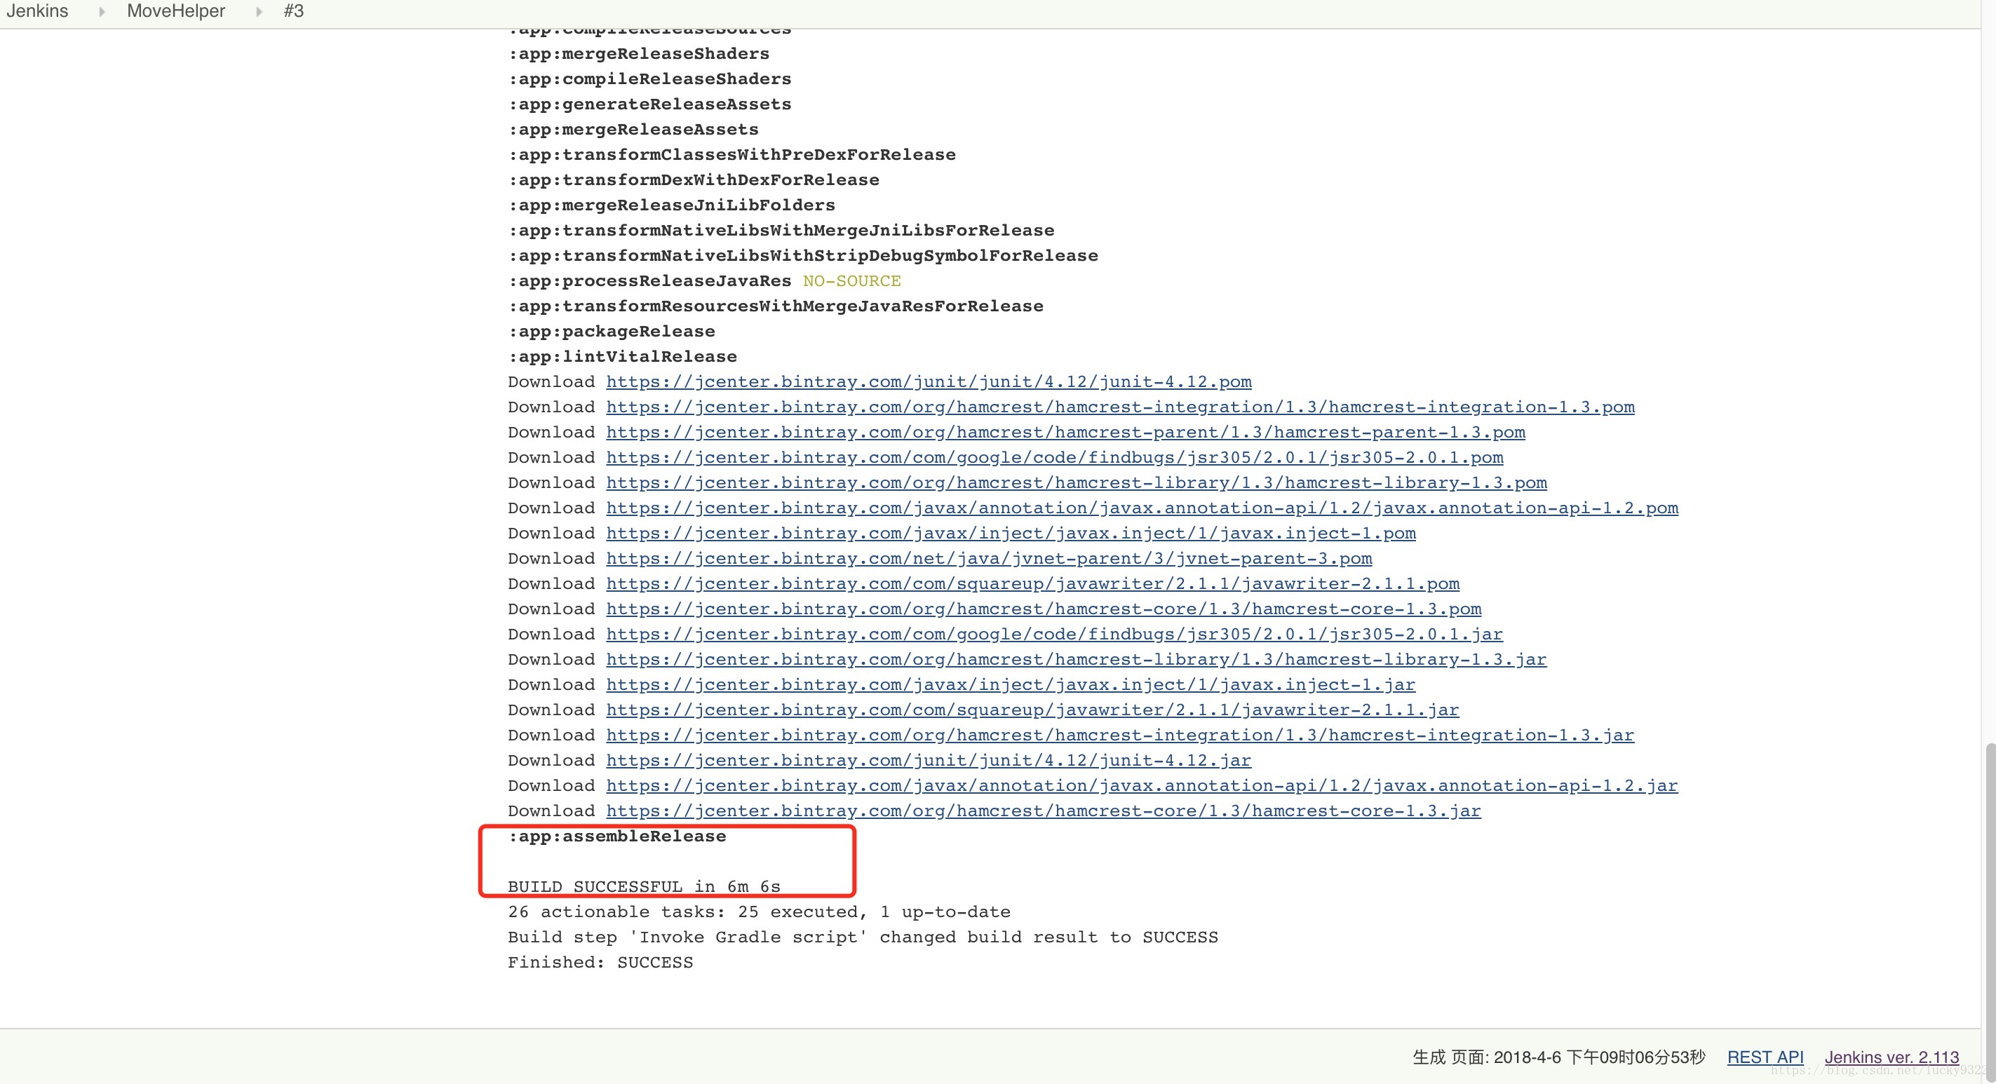Image resolution: width=1996 pixels, height=1084 pixels.
Task: Select ':app:packageRelease' log line
Action: click(612, 332)
